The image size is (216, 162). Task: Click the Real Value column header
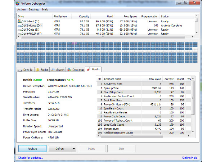[x=152, y=79]
